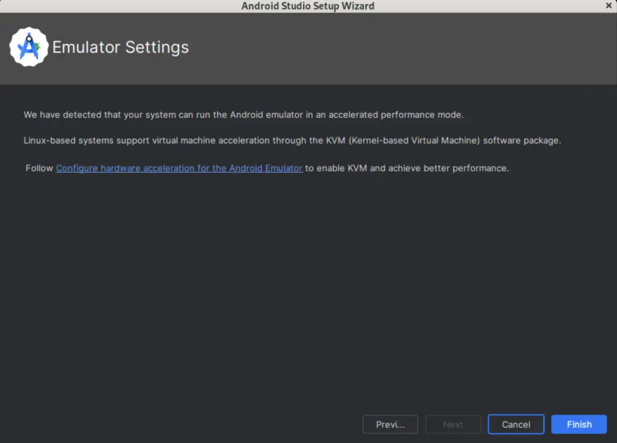The height and width of the screenshot is (443, 617).
Task: Click the Emulator Settings heading
Action: [121, 47]
